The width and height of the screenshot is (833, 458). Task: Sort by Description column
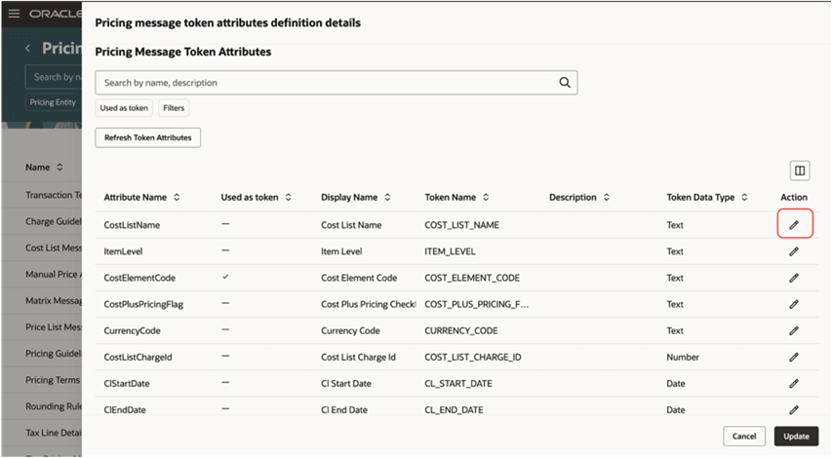[x=606, y=197]
